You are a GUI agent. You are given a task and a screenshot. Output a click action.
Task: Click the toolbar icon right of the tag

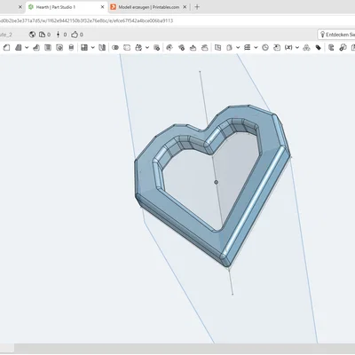(331, 47)
